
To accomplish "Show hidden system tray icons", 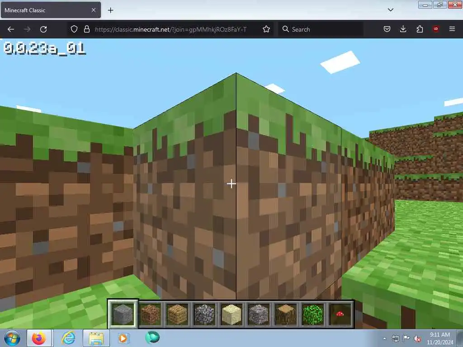I will [384, 339].
